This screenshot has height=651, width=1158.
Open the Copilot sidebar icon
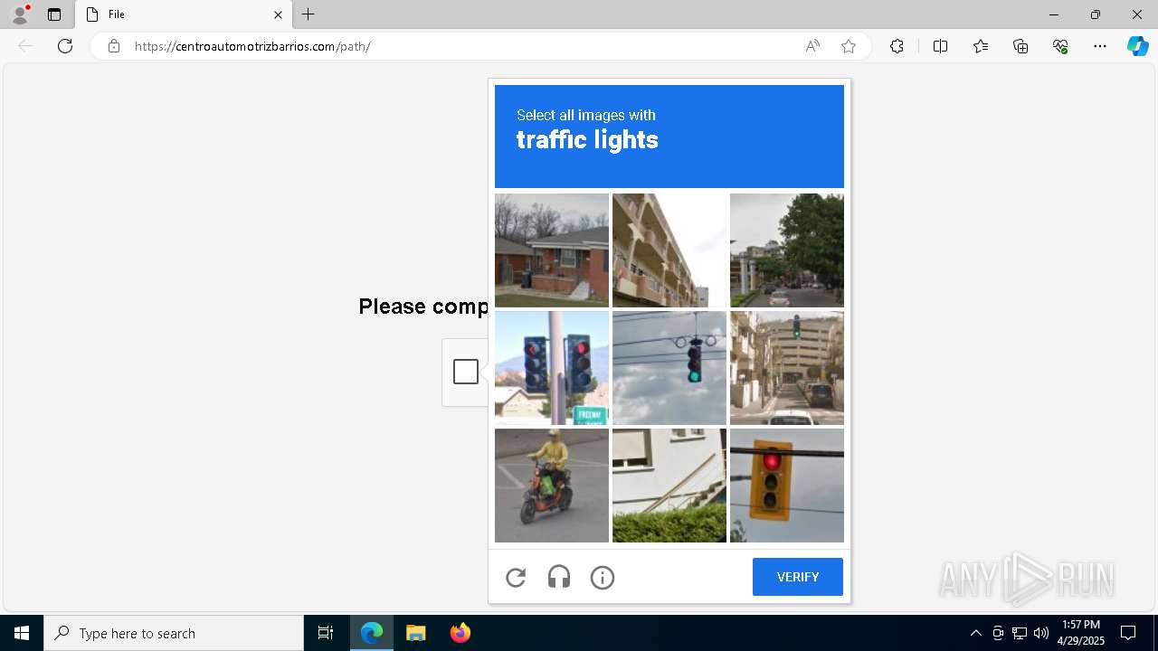click(1137, 46)
